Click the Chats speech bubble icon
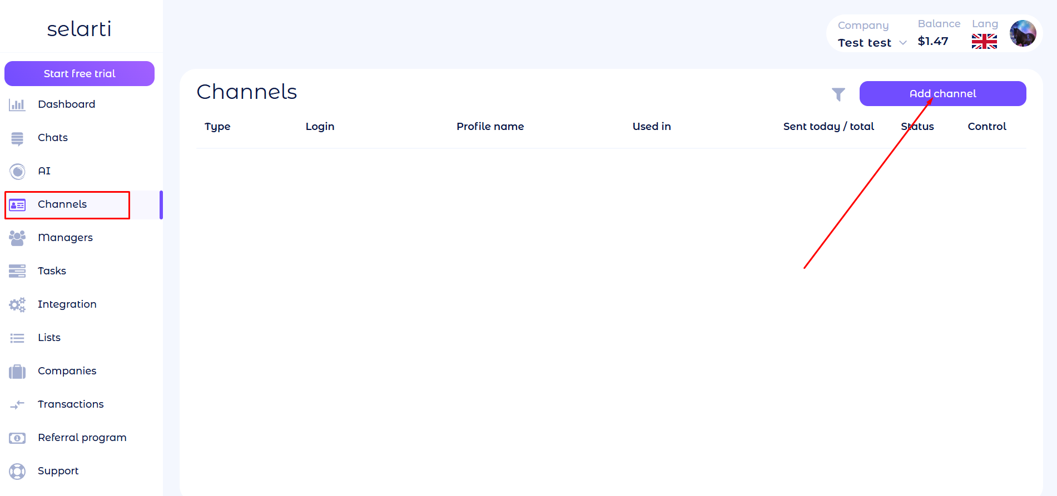 coord(17,138)
